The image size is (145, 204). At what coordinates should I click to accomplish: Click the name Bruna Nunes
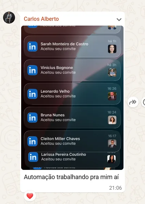(x=53, y=115)
